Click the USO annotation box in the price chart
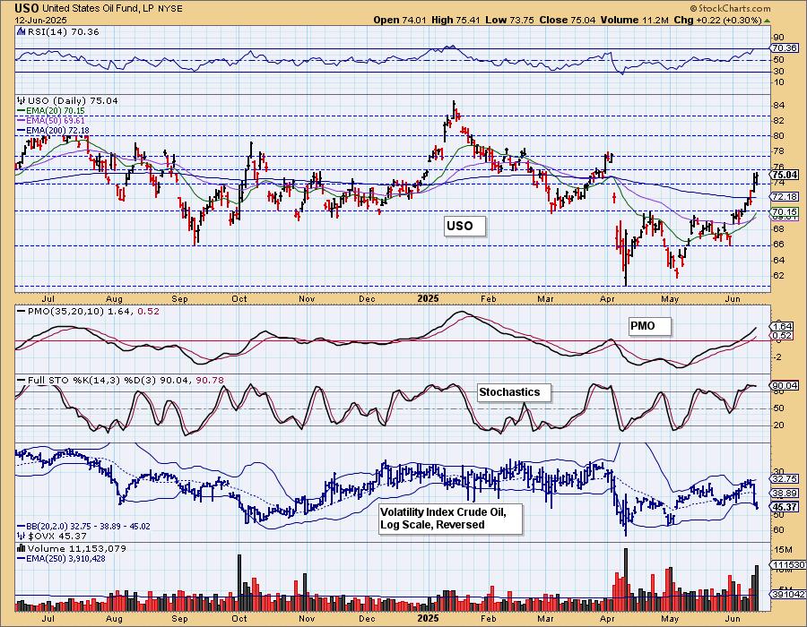Screen dimensions: 807x627 [x=464, y=226]
